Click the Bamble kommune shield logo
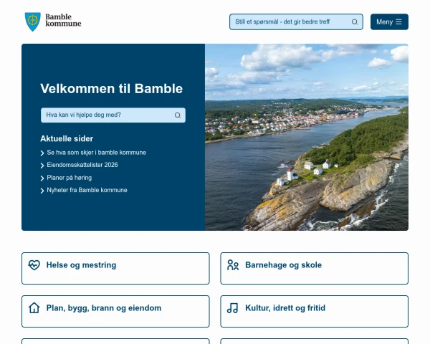This screenshot has height=344, width=430. pos(33,21)
